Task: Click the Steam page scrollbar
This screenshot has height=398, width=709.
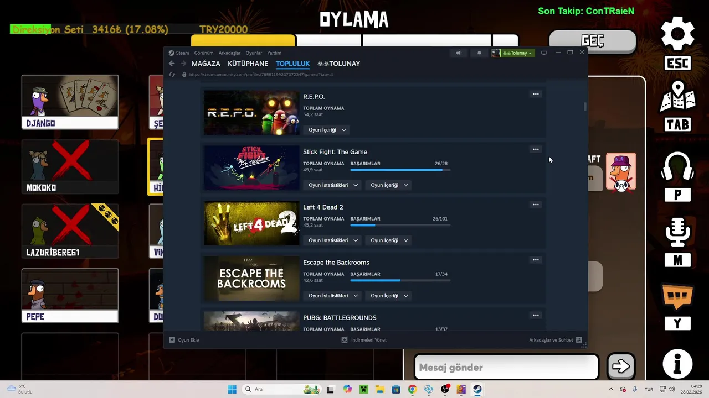Action: click(x=585, y=107)
